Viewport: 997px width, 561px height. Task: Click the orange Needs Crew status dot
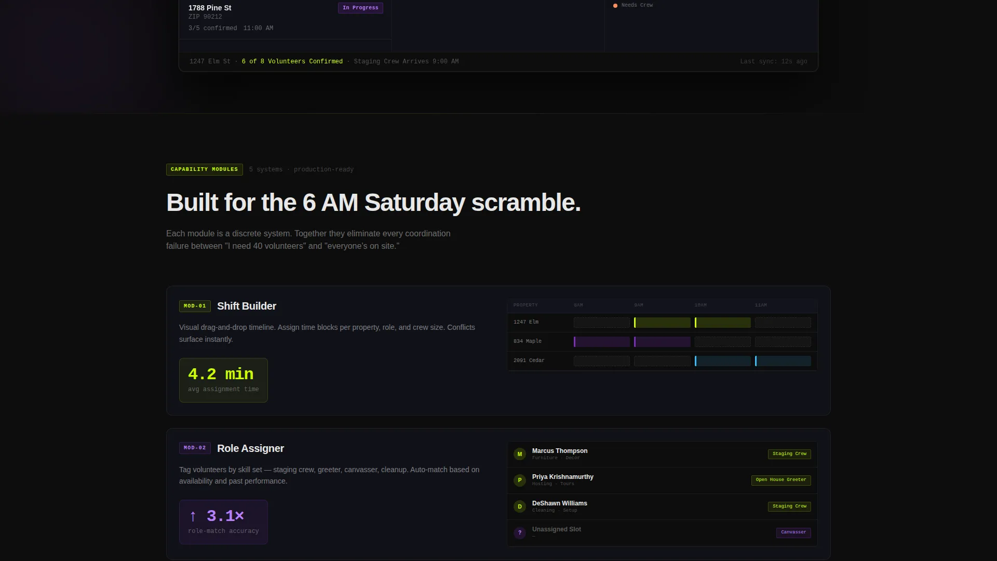tap(615, 6)
